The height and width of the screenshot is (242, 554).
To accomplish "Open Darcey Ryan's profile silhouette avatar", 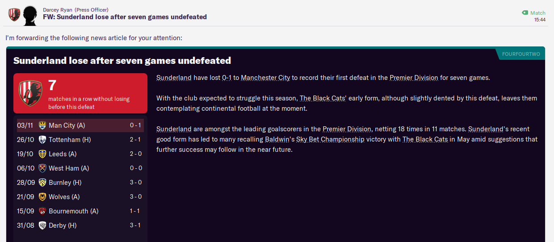I will click(x=30, y=16).
